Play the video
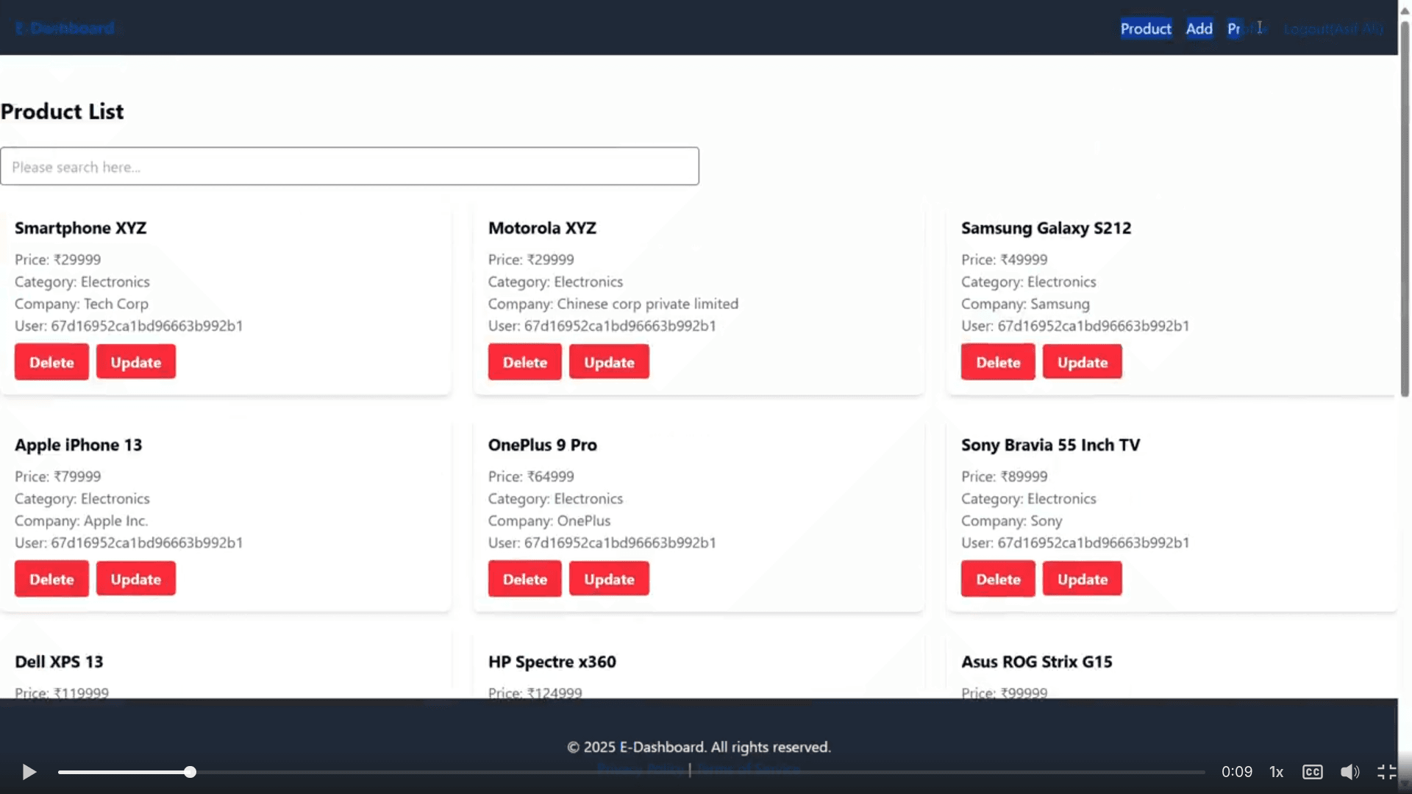Image resolution: width=1412 pixels, height=794 pixels. 29,772
